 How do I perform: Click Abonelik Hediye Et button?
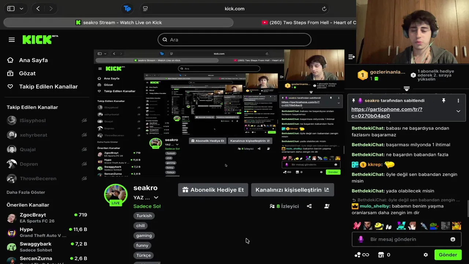point(213,190)
